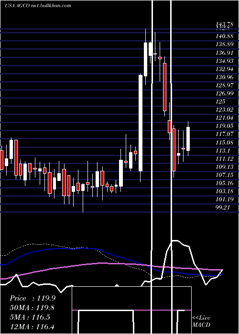Image resolution: width=239 pixels, height=334 pixels.
Task: Click the 140.88 price axis label
Action: (x=224, y=36)
